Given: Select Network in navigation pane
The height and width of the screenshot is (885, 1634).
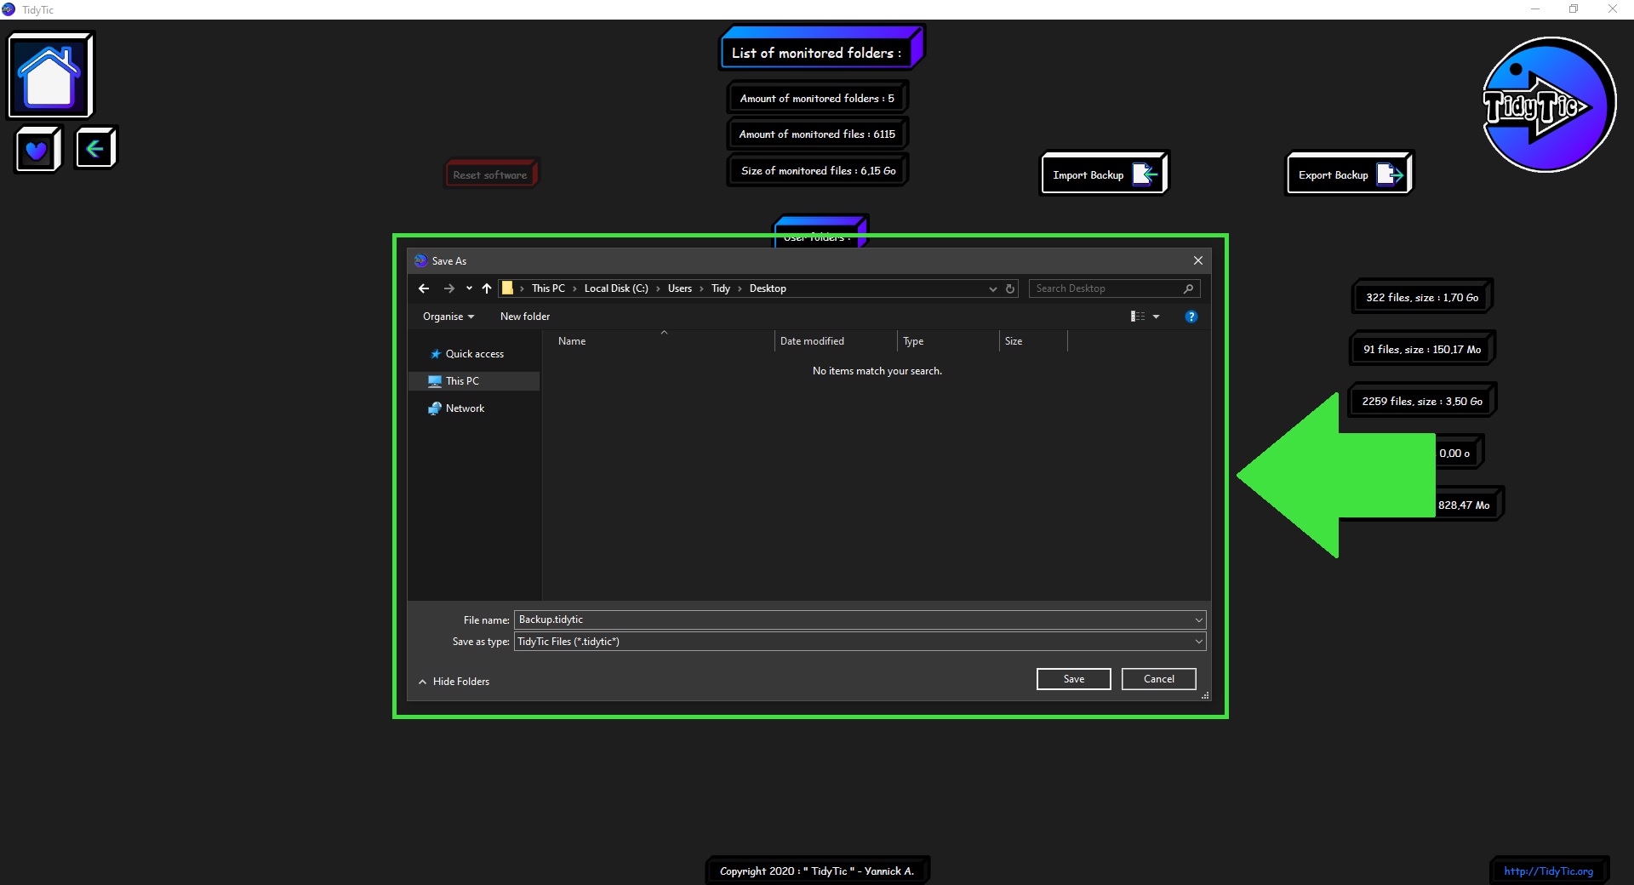Looking at the screenshot, I should (x=474, y=408).
